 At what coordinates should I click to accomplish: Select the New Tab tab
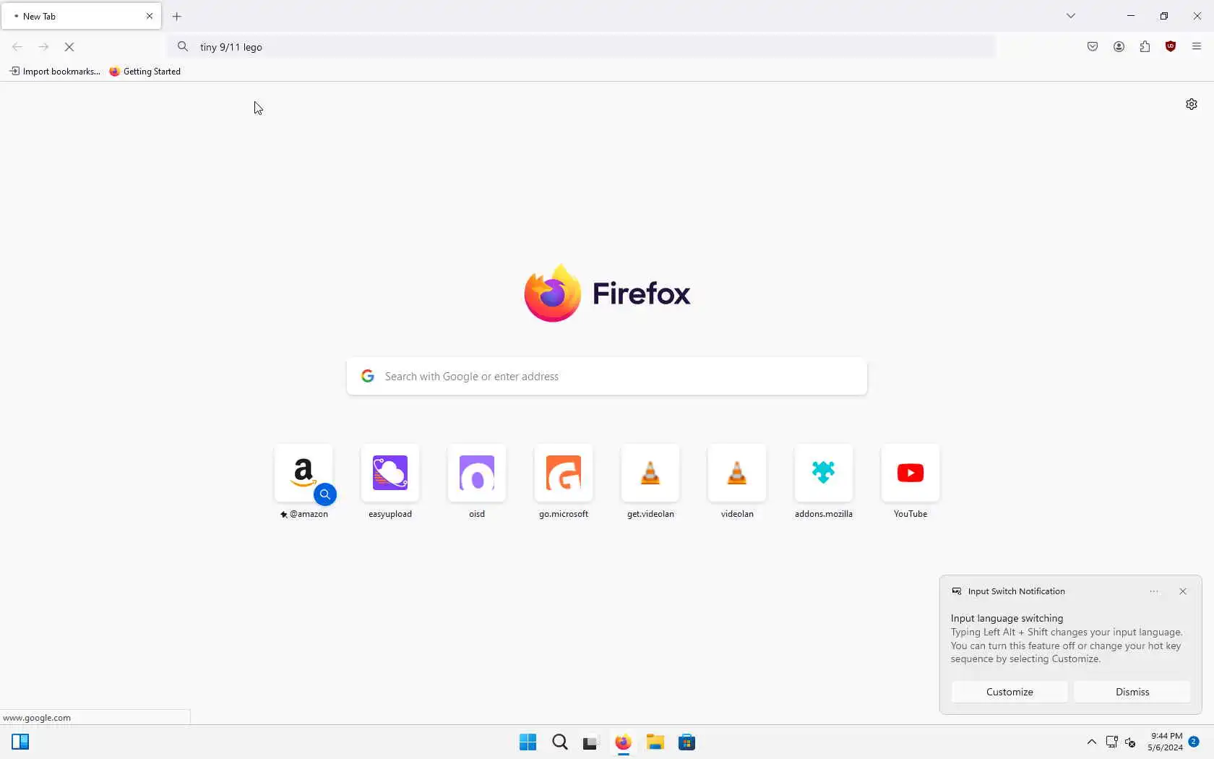81,16
